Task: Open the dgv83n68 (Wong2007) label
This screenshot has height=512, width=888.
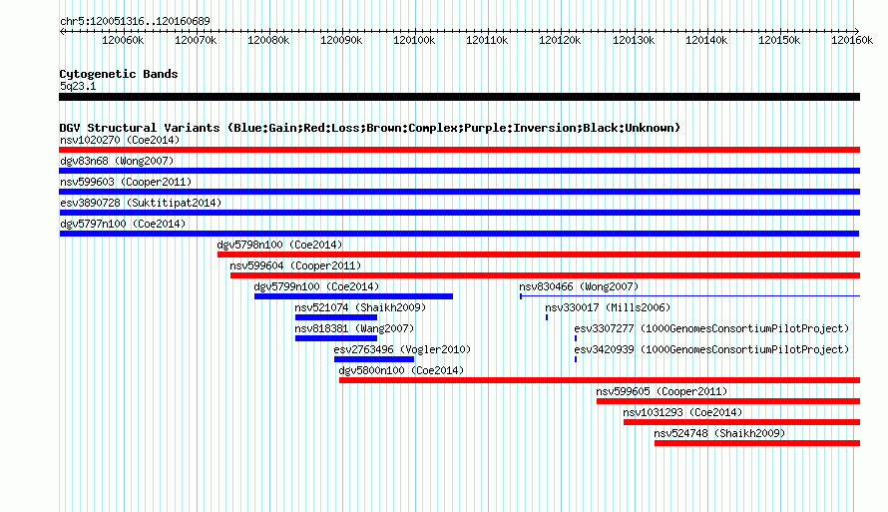Action: (x=117, y=161)
